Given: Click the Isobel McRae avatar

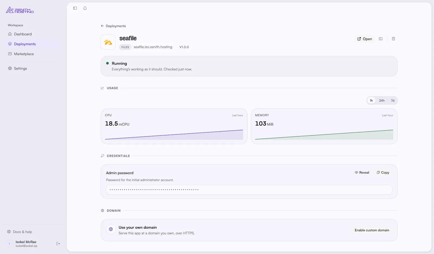Looking at the screenshot, I should tap(9, 244).
